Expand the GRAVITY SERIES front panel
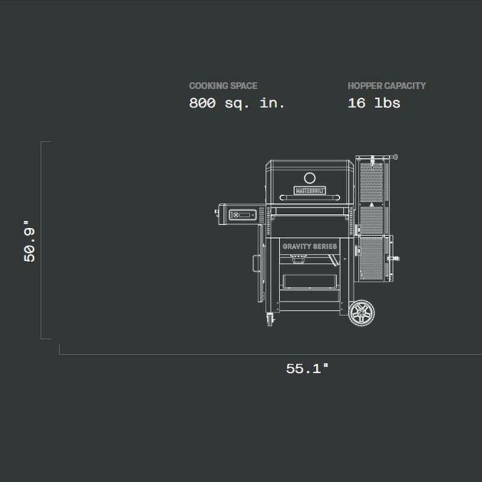Screen dimensions: 482x482 [311, 245]
